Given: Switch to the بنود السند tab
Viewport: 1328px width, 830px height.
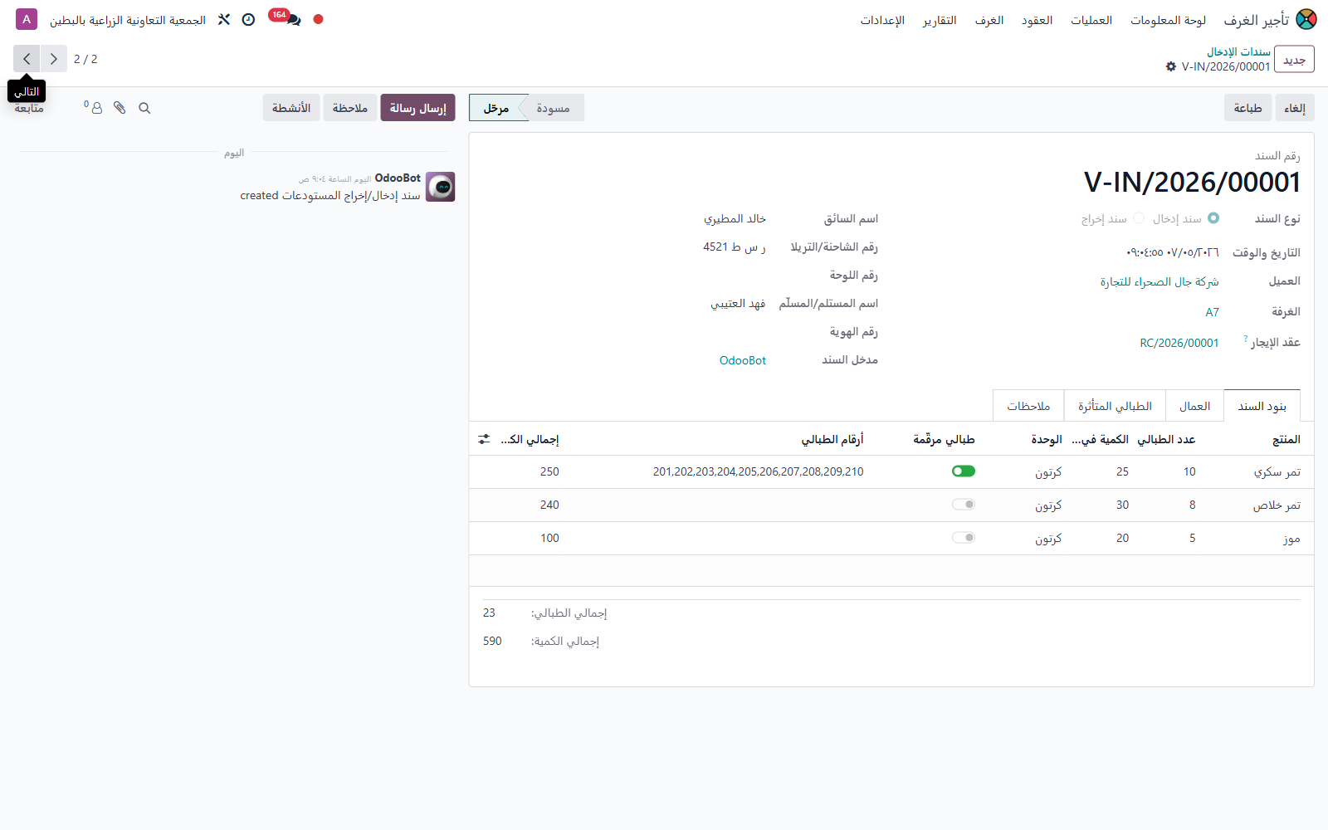Looking at the screenshot, I should [x=1262, y=406].
